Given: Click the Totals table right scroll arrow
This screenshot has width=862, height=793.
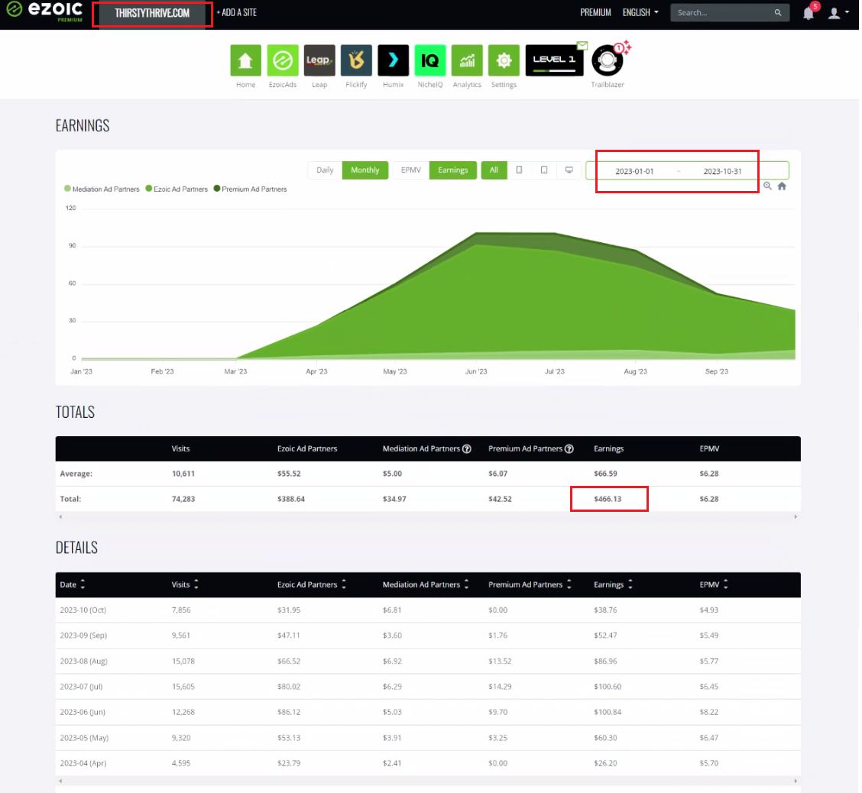Looking at the screenshot, I should (796, 517).
